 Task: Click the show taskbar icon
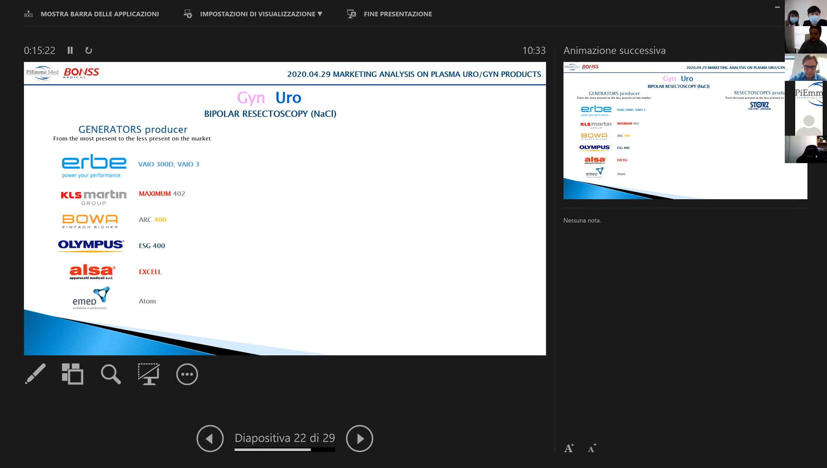click(x=28, y=14)
